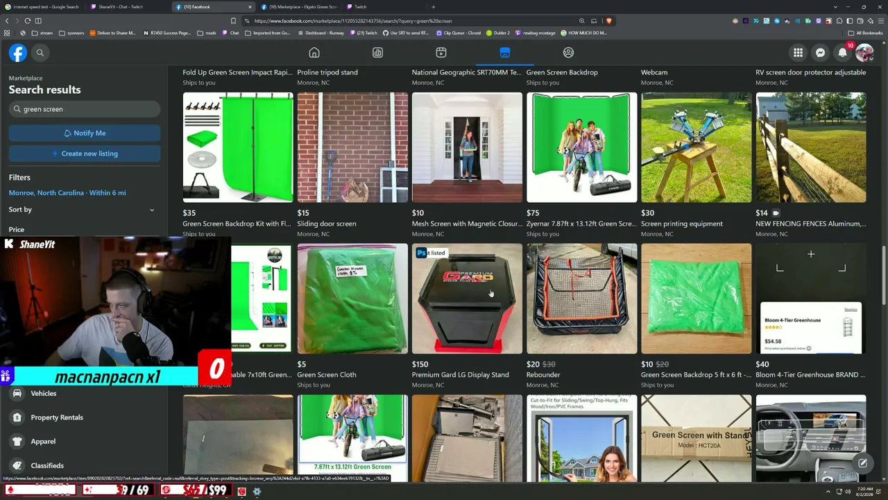Open the Property Rentals category
888x500 pixels.
coord(85,417)
